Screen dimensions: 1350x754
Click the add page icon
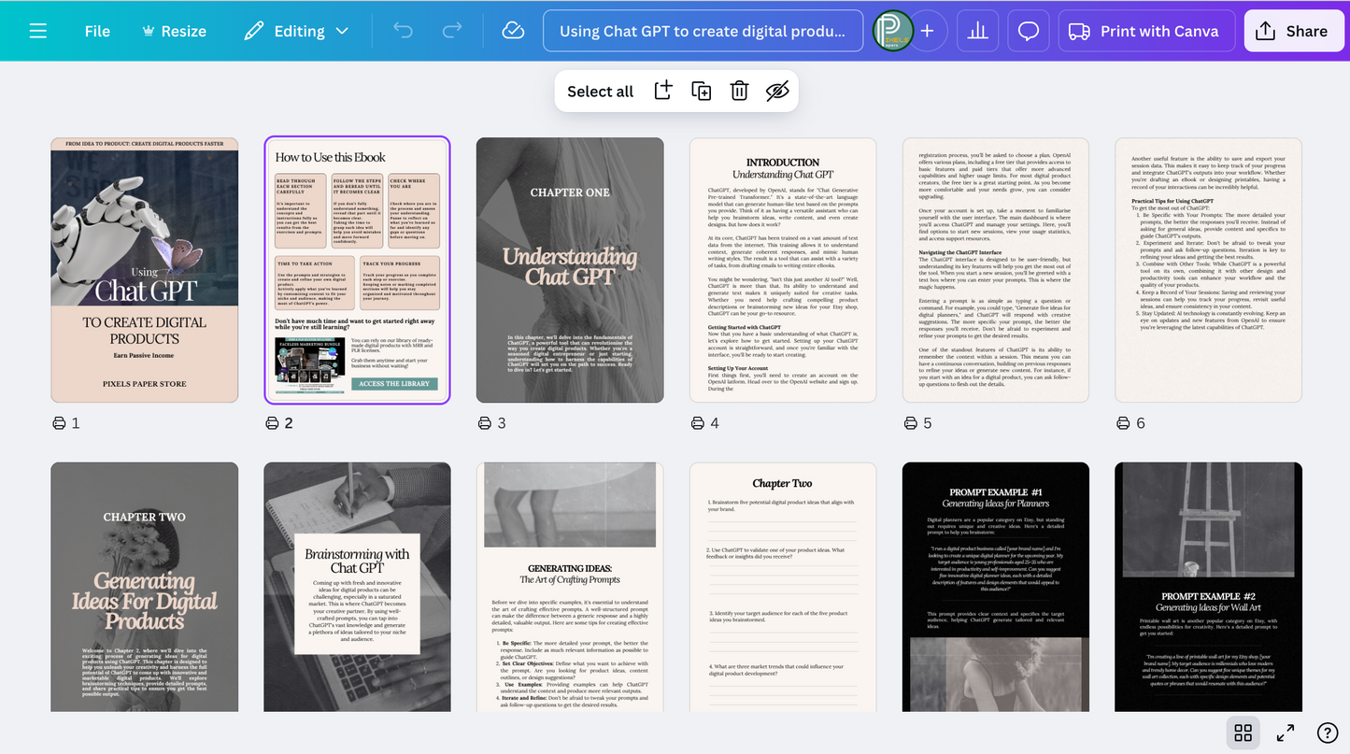pos(662,91)
